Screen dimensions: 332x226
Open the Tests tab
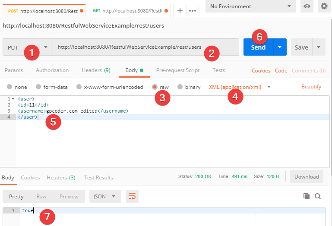(219, 70)
